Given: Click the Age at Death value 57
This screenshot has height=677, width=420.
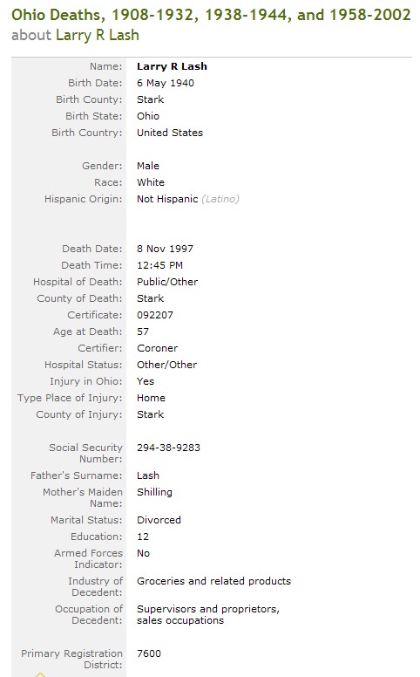Looking at the screenshot, I should (143, 332).
